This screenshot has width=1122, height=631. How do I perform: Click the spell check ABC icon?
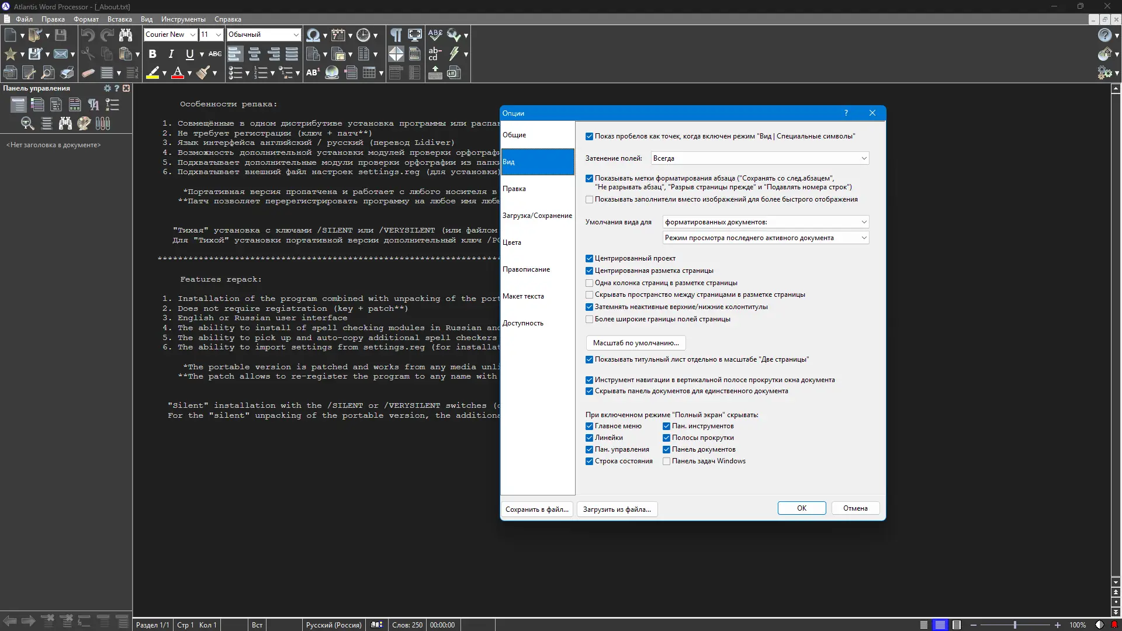point(435,35)
